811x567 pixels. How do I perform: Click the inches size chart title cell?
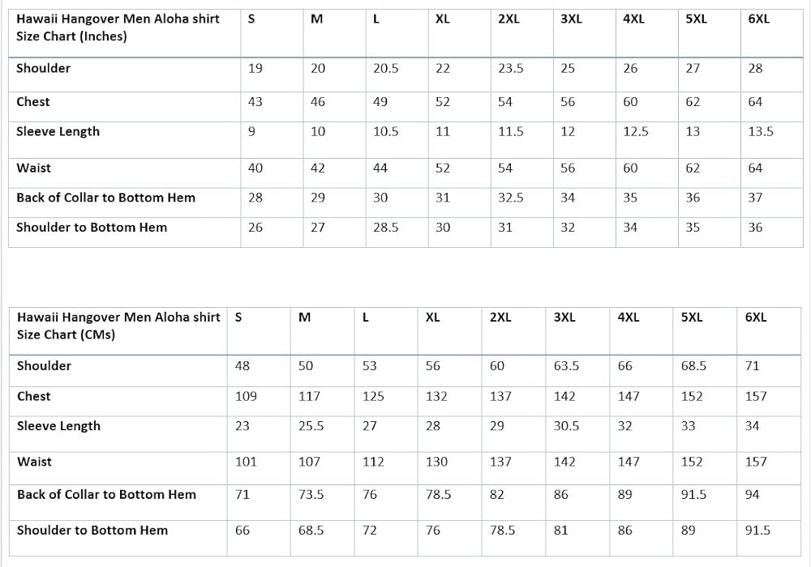118,28
